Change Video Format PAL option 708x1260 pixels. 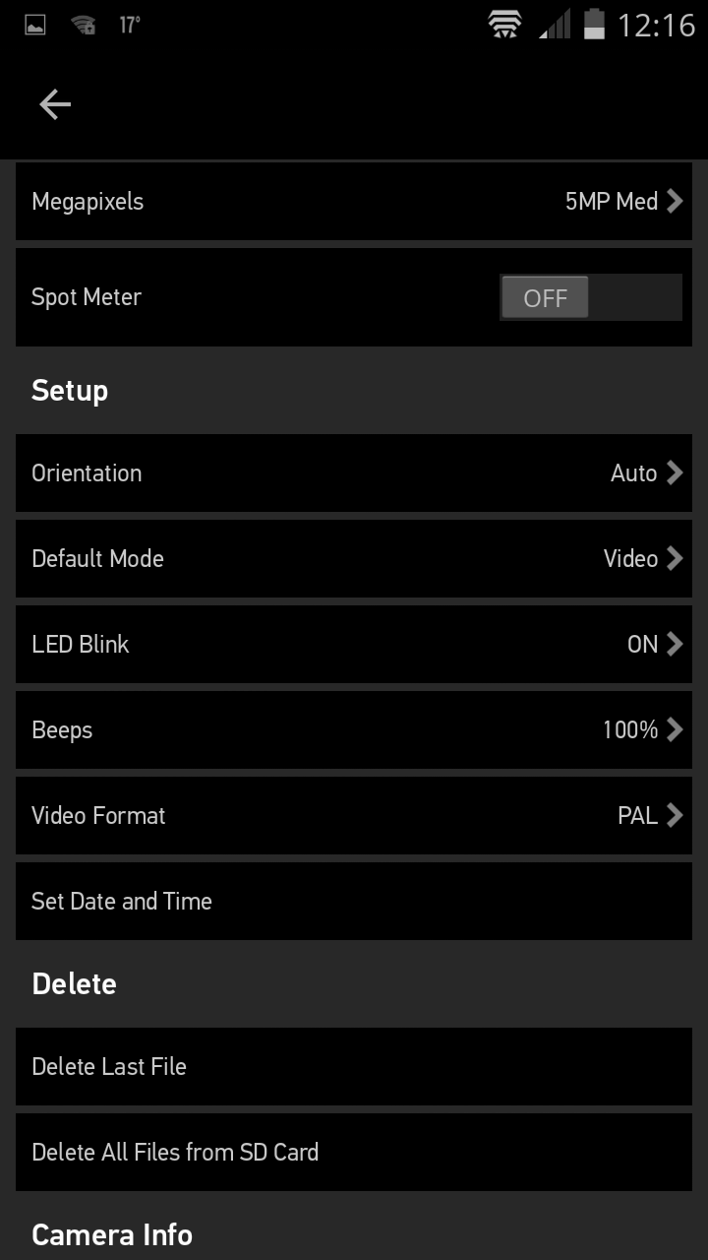coord(354,815)
